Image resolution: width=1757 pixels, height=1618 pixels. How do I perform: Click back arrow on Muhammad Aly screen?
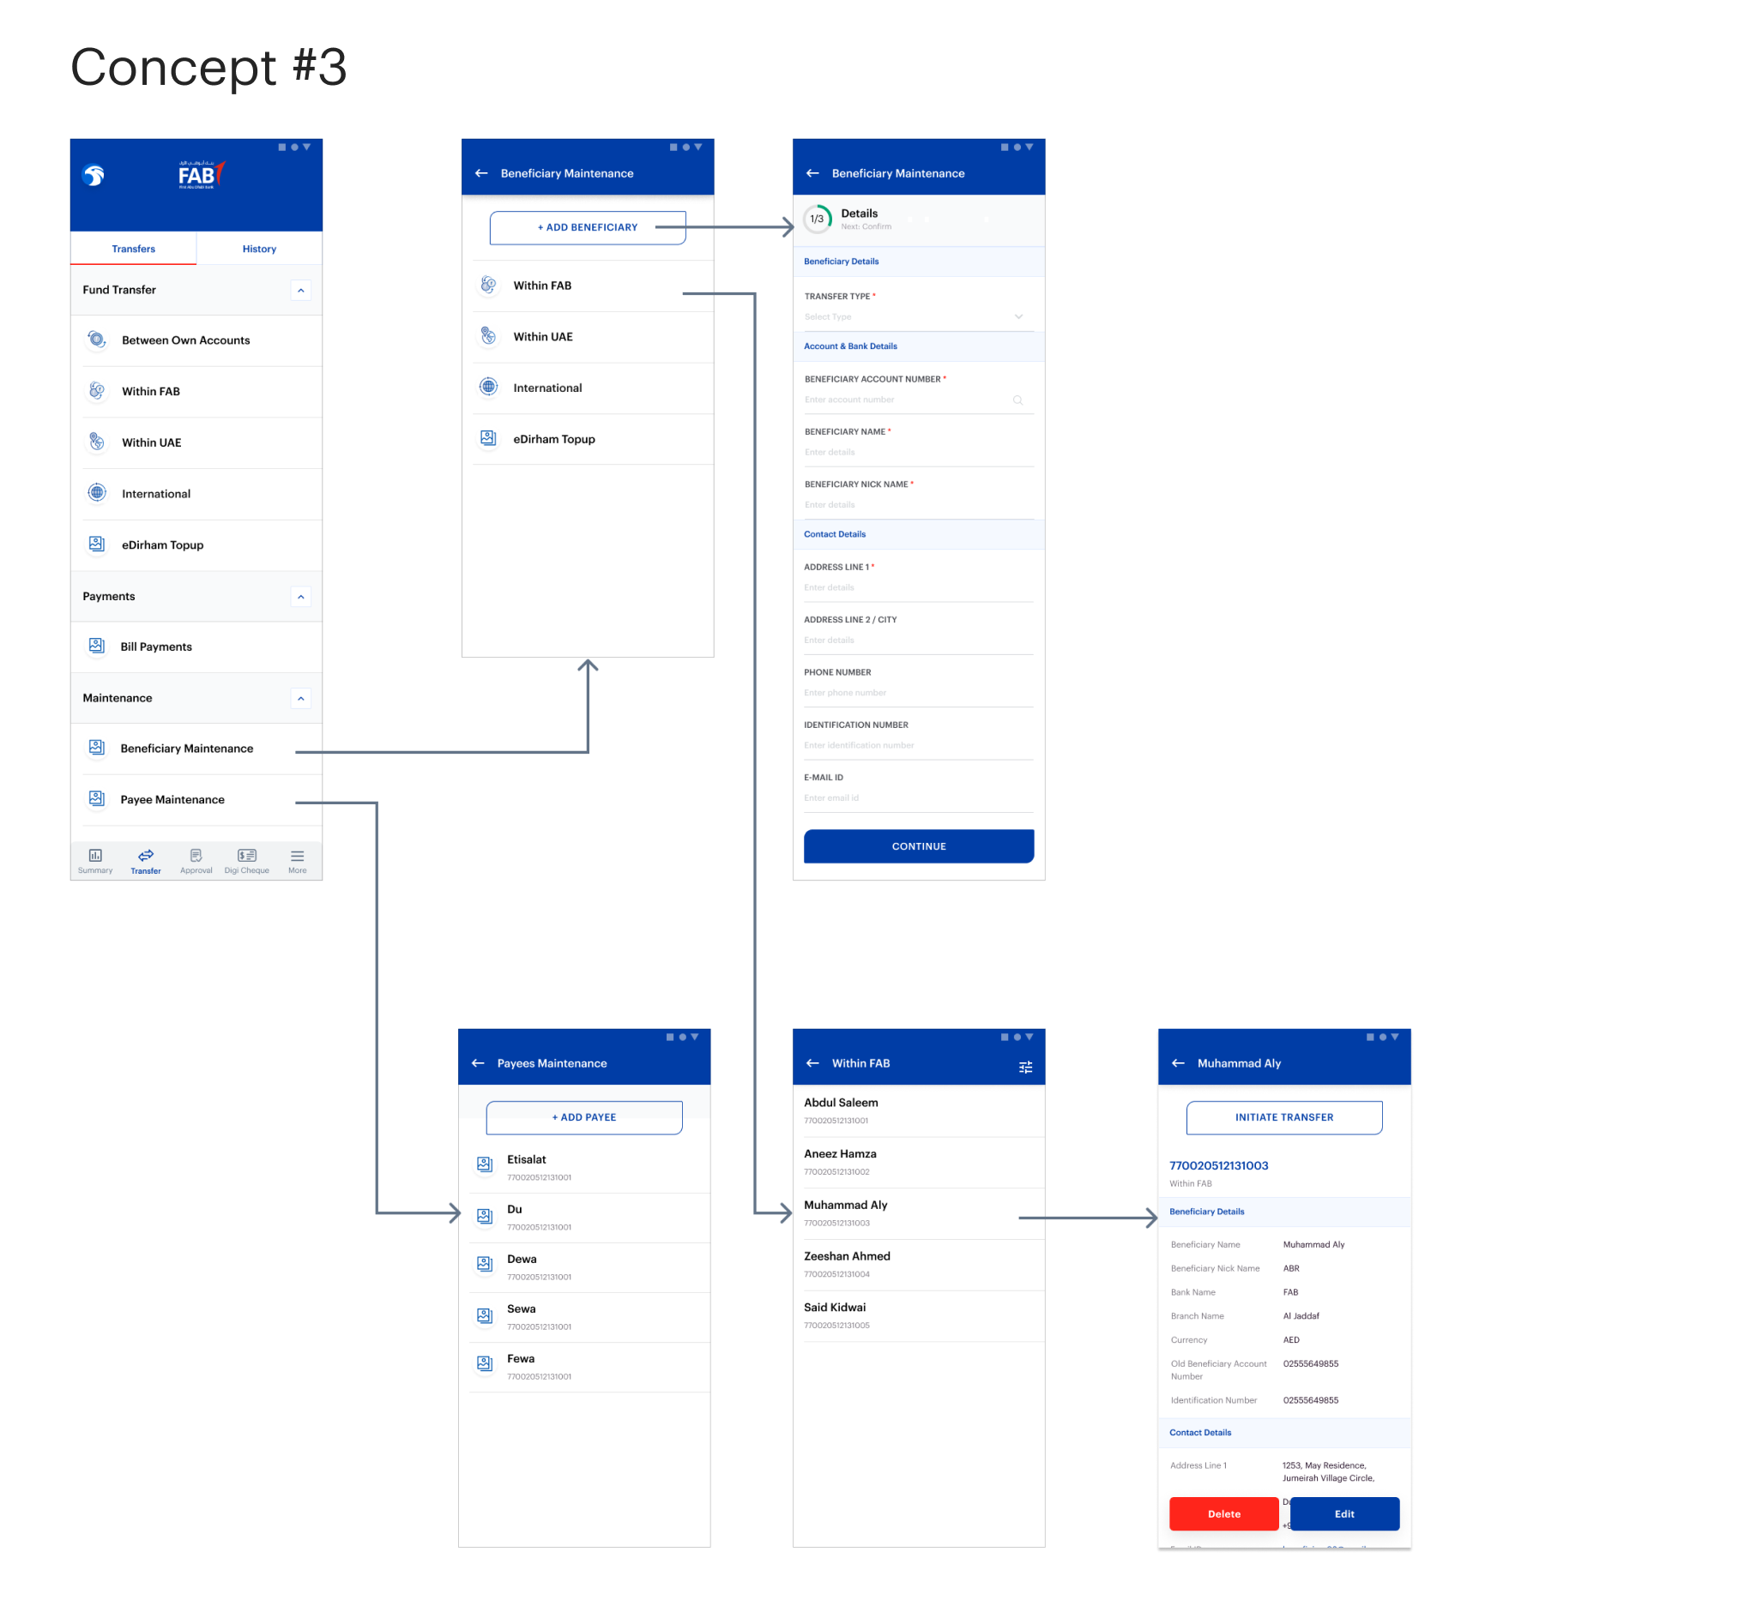pyautogui.click(x=1178, y=1063)
